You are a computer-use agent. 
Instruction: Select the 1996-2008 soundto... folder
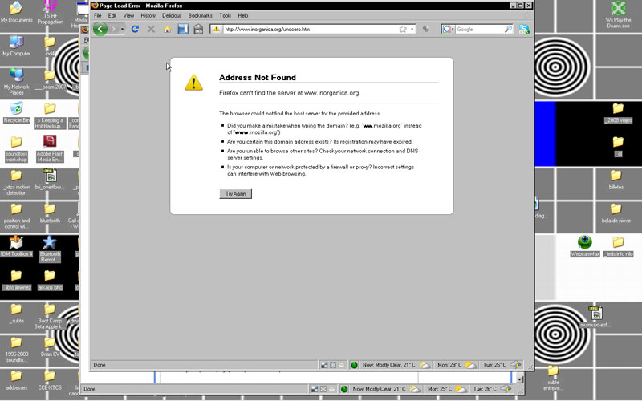16,350
